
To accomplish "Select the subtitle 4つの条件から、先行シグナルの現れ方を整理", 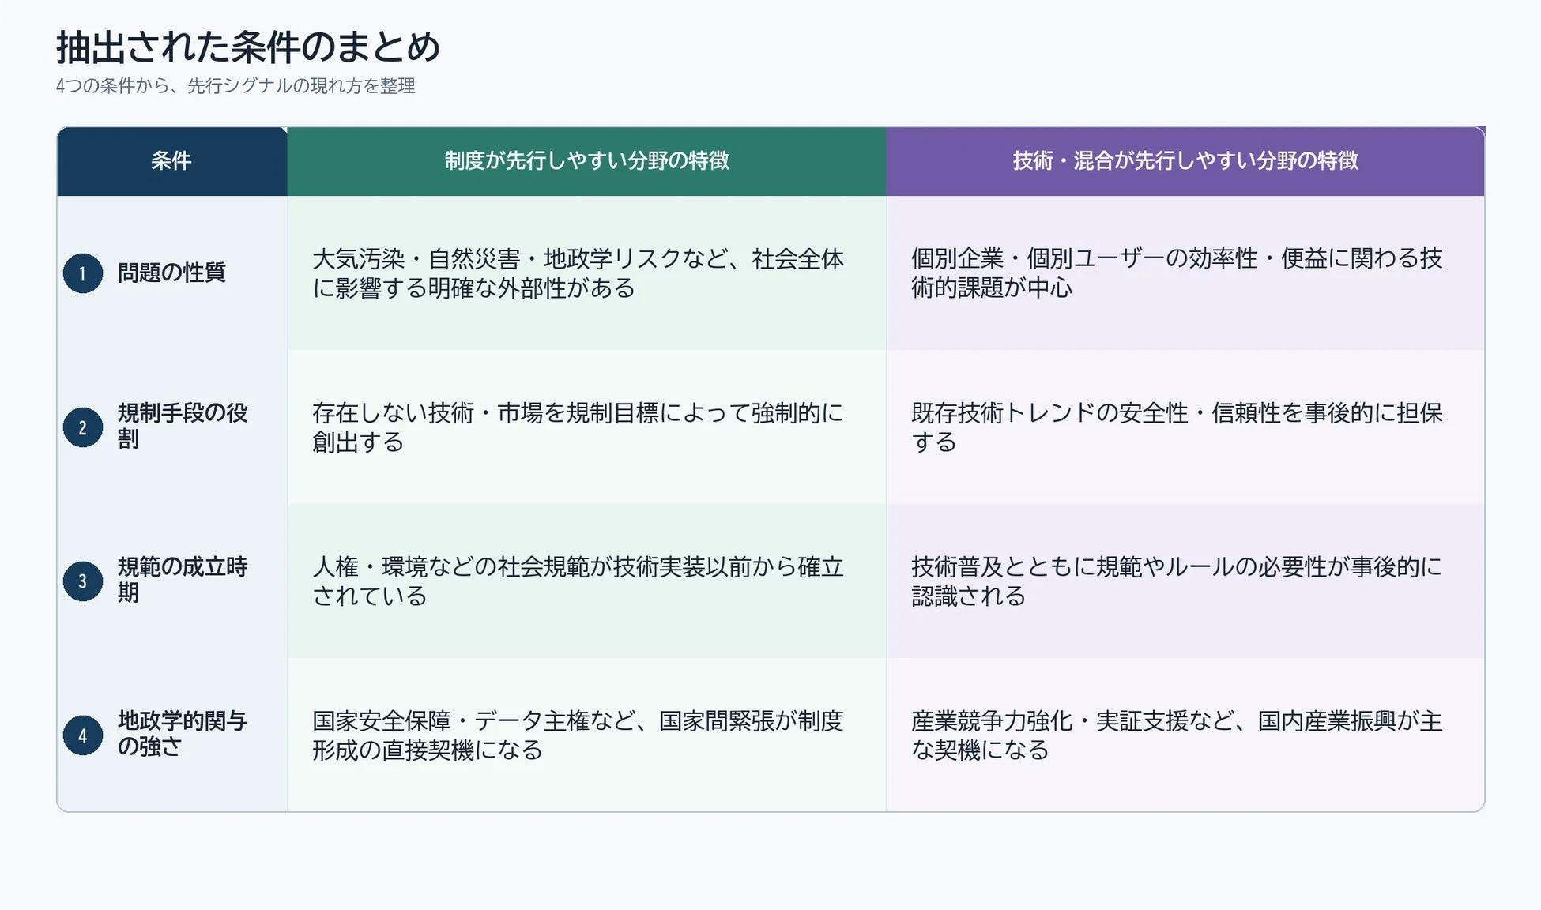I will point(235,86).
